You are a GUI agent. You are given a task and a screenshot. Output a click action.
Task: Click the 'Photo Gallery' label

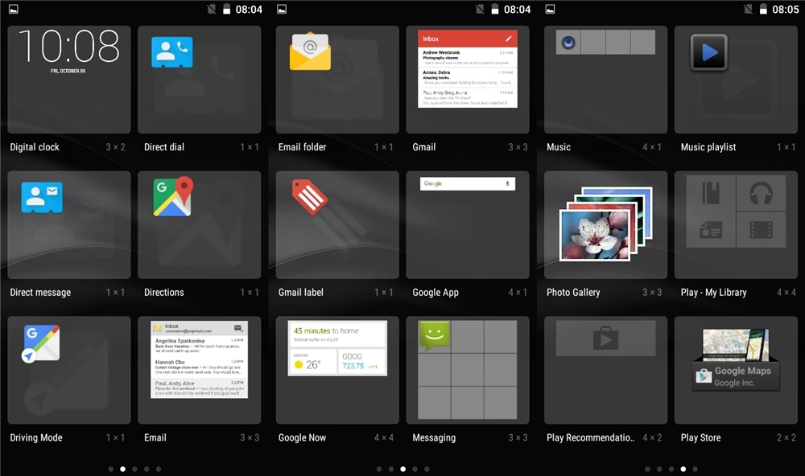point(573,293)
